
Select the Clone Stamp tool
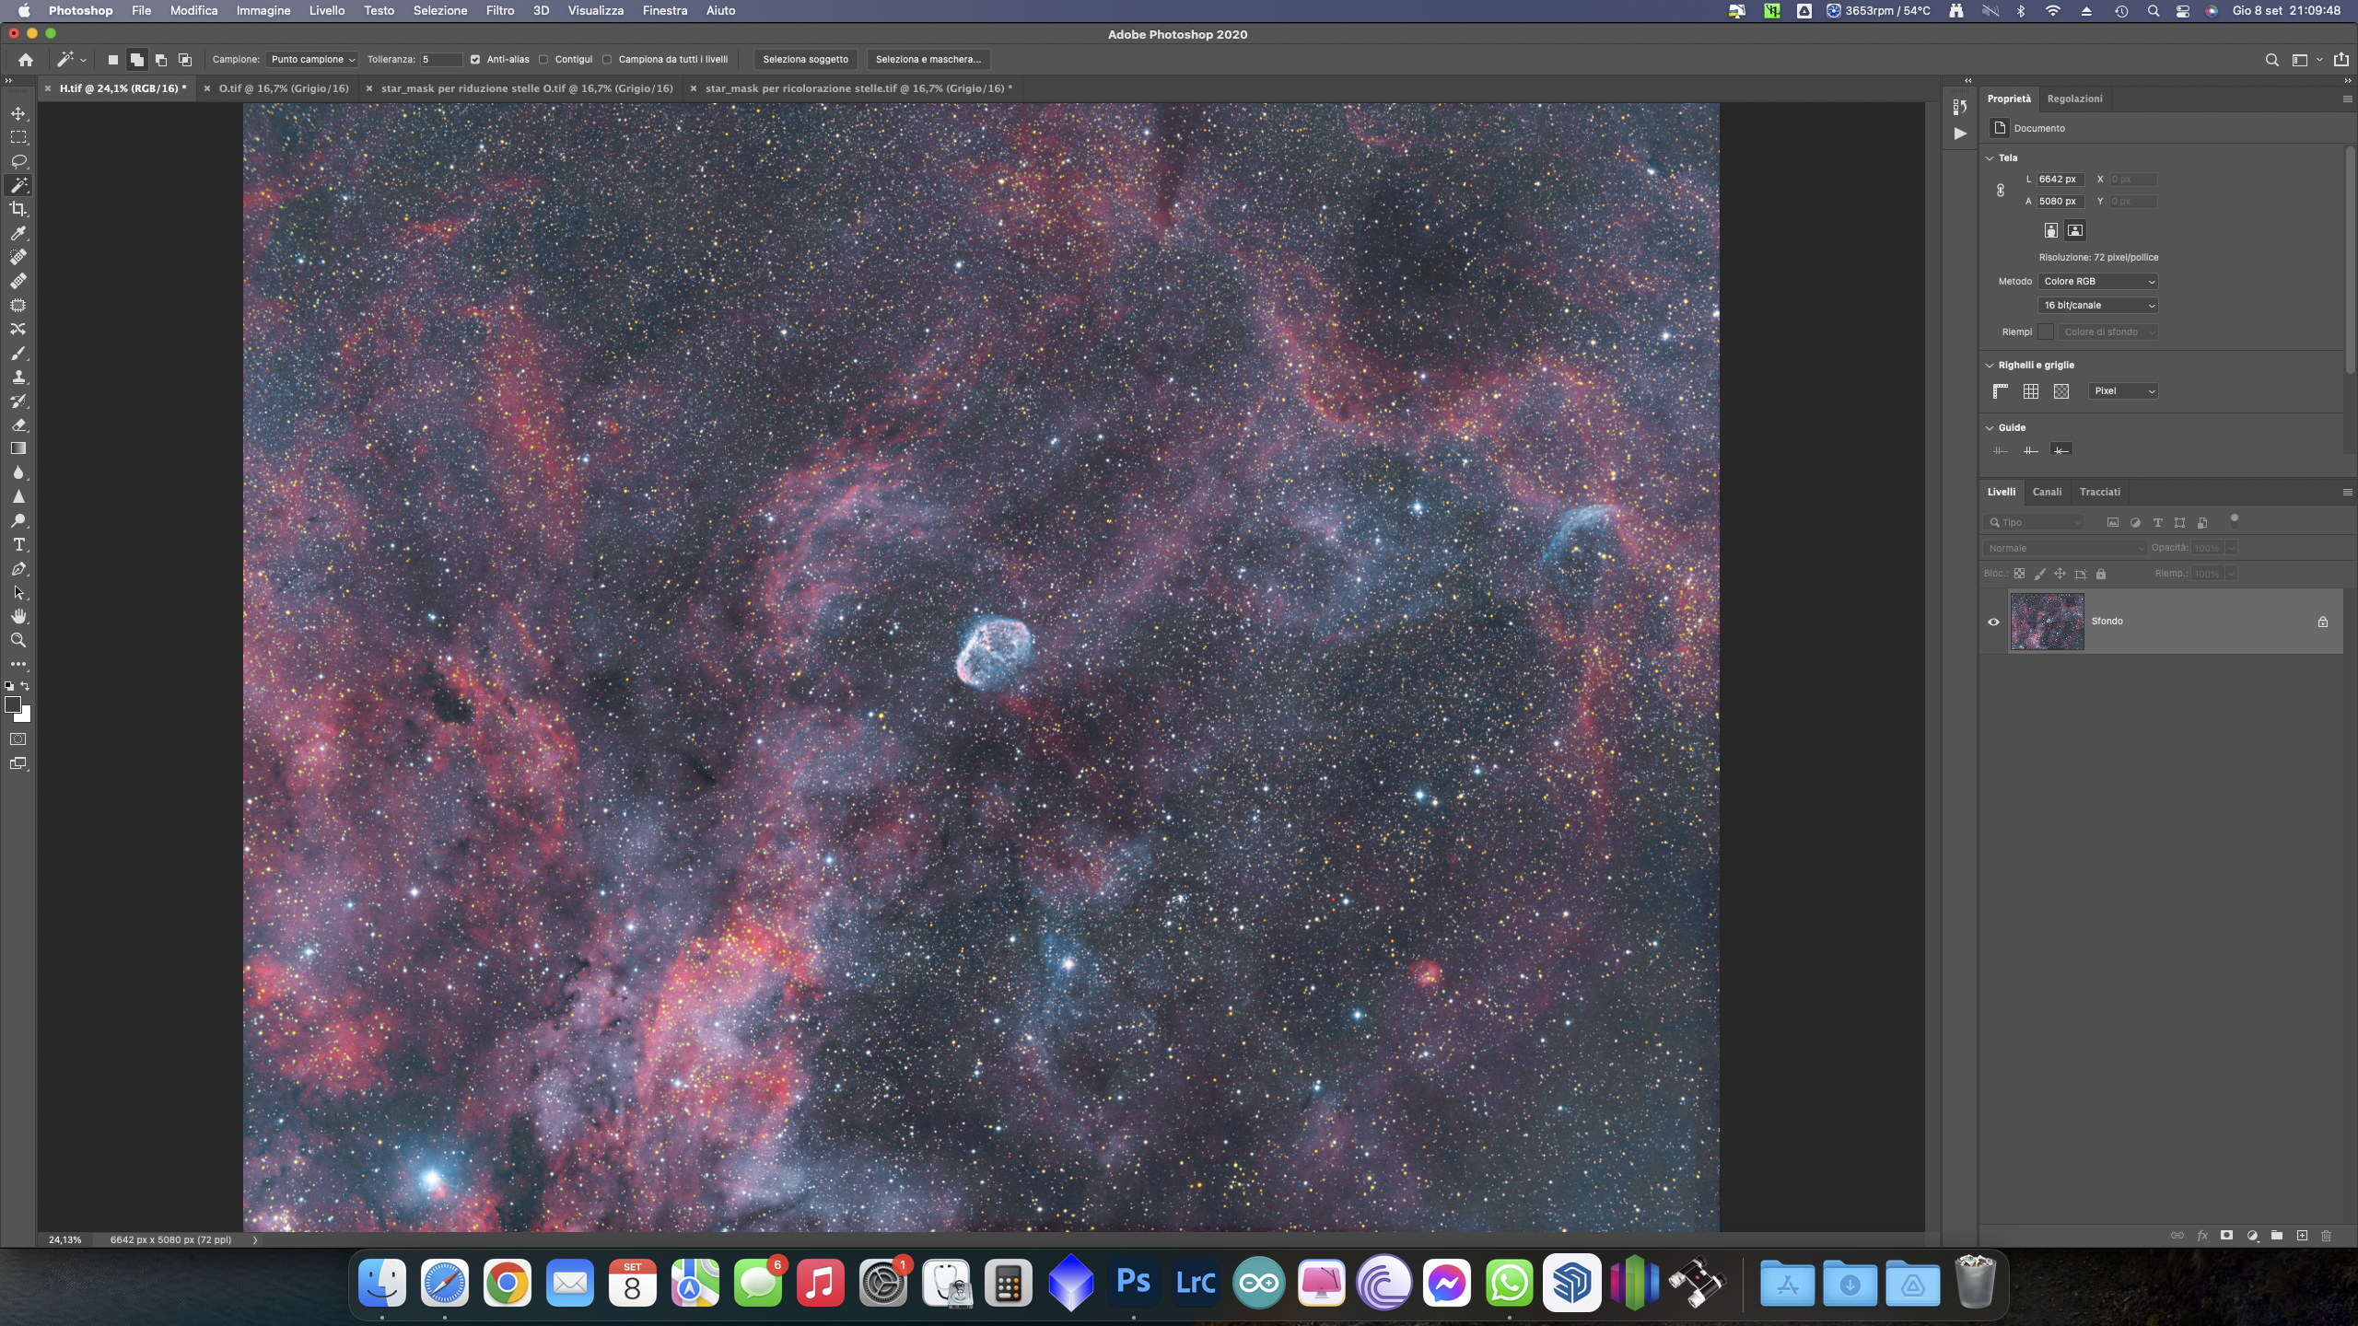(18, 378)
